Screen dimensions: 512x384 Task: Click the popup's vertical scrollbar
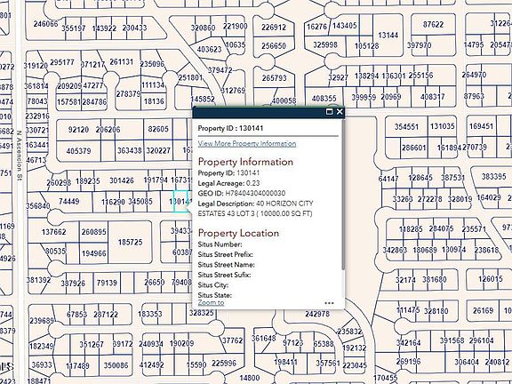click(343, 195)
